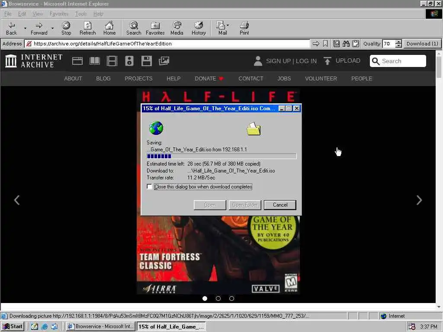
Task: Click the framed picture icon beside Quality
Action: (x=336, y=44)
